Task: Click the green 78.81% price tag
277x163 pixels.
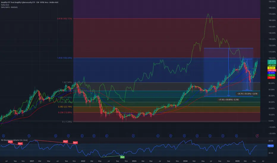Action: [272, 75]
